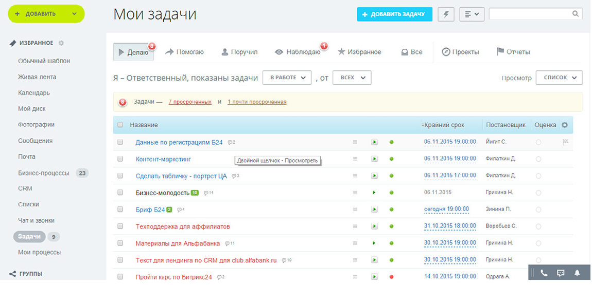The width and height of the screenshot is (592, 285).
Task: Sort by Название column header
Action: coord(144,125)
